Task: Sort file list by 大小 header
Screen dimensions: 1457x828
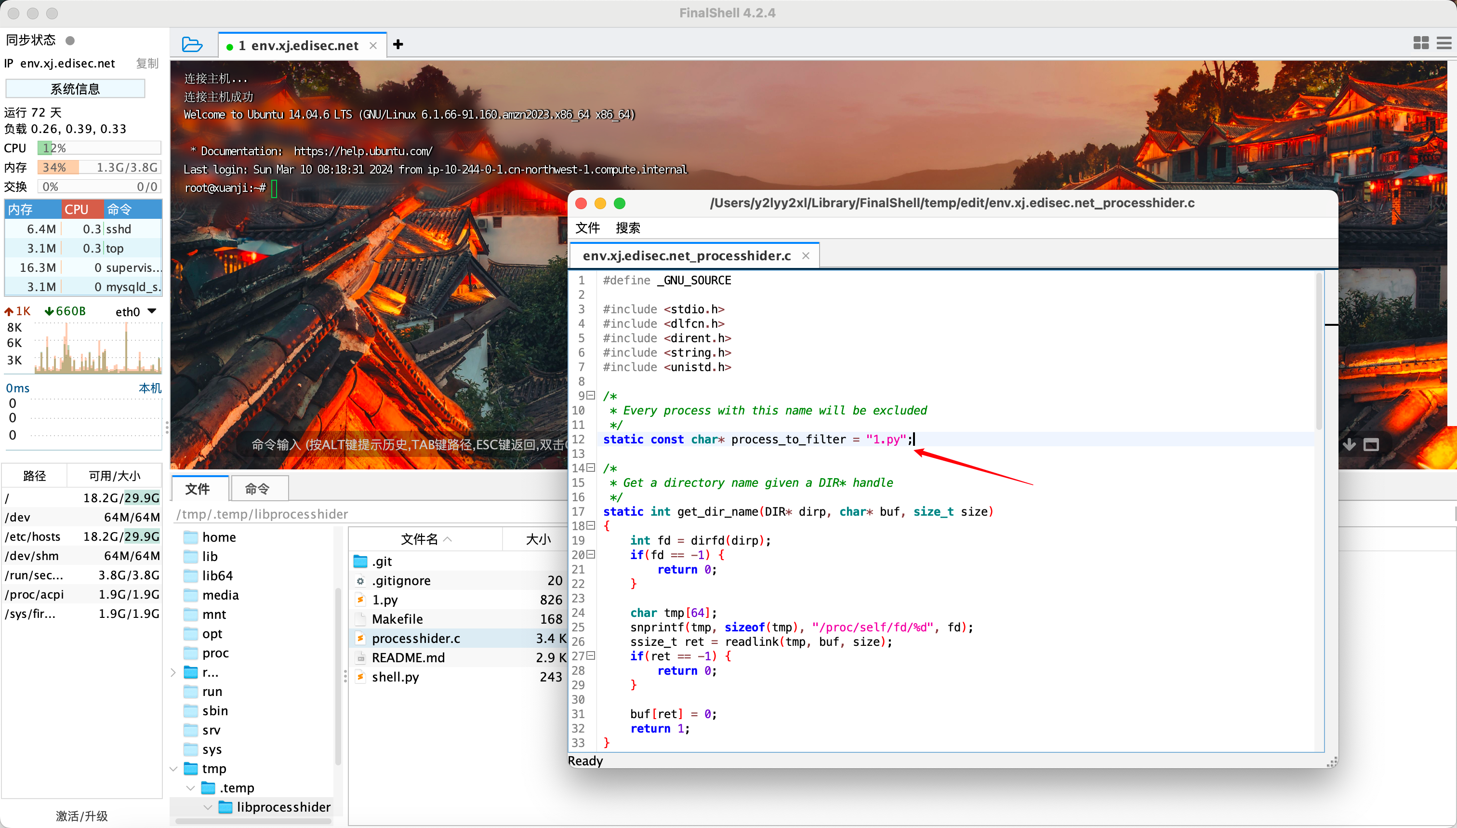Action: pos(537,538)
